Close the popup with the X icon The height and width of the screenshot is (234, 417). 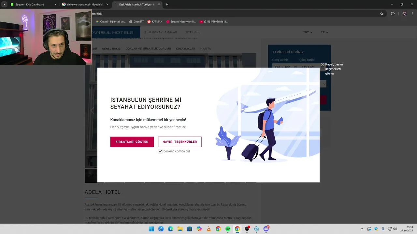click(x=323, y=65)
